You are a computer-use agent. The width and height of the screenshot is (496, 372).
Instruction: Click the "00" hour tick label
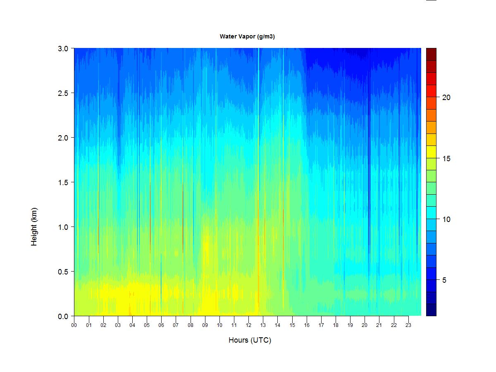coord(74,325)
